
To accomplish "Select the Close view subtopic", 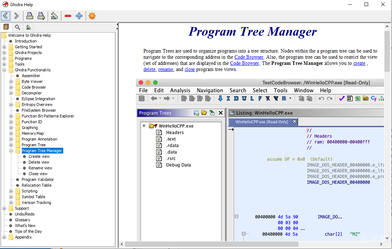I will tap(38, 174).
